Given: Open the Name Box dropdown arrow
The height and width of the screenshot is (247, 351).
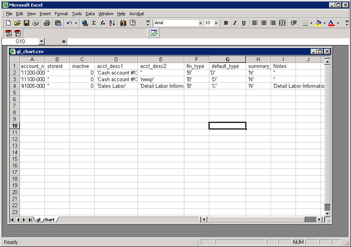Looking at the screenshot, I should point(42,41).
